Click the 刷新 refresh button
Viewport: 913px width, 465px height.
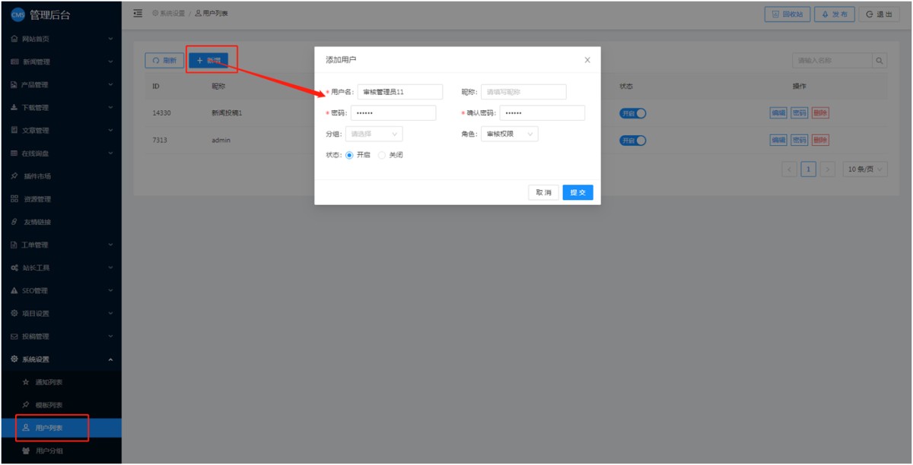(164, 61)
